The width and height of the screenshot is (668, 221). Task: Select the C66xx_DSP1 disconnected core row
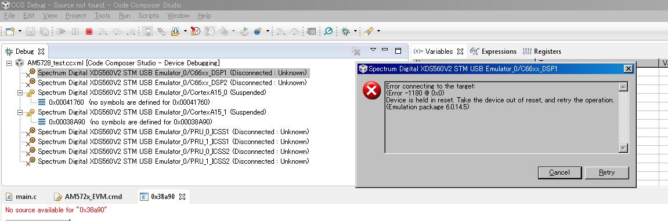(167, 73)
